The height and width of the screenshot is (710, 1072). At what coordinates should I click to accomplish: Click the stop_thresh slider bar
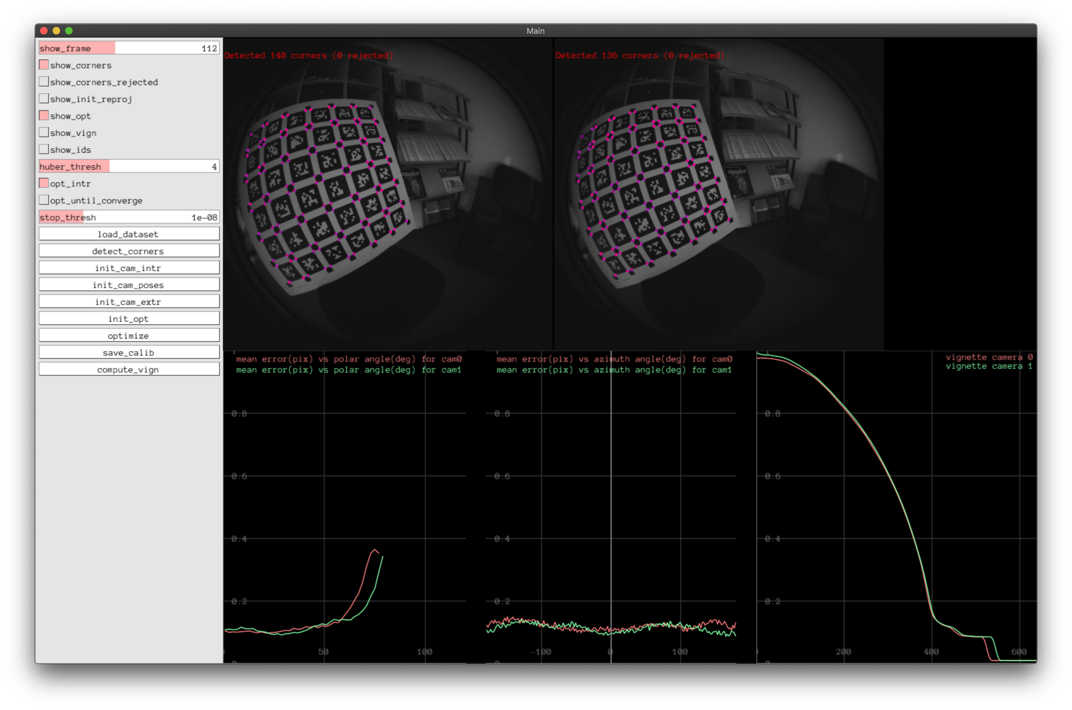tap(129, 217)
